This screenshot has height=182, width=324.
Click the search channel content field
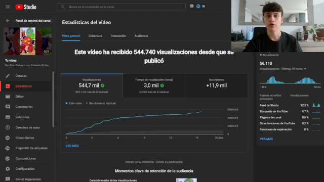tap(121, 7)
